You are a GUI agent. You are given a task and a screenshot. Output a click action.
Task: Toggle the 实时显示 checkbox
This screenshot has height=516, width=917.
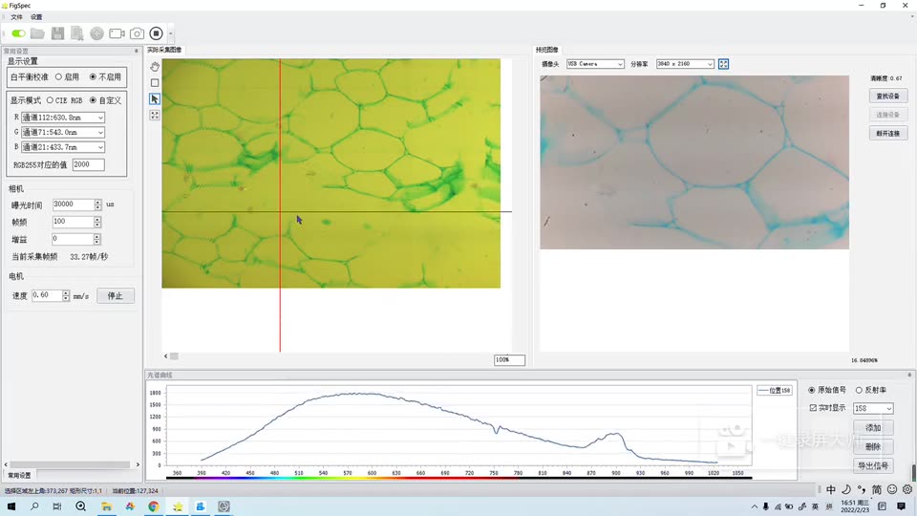coord(813,408)
